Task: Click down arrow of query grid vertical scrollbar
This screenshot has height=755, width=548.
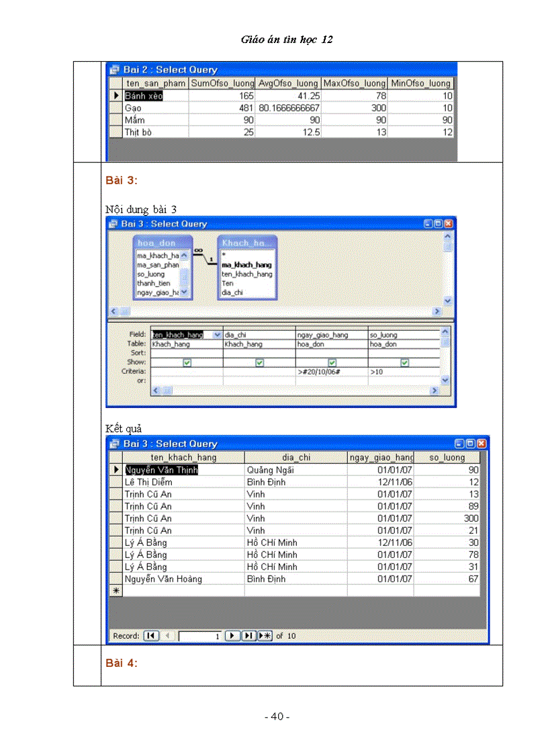Action: (445, 380)
